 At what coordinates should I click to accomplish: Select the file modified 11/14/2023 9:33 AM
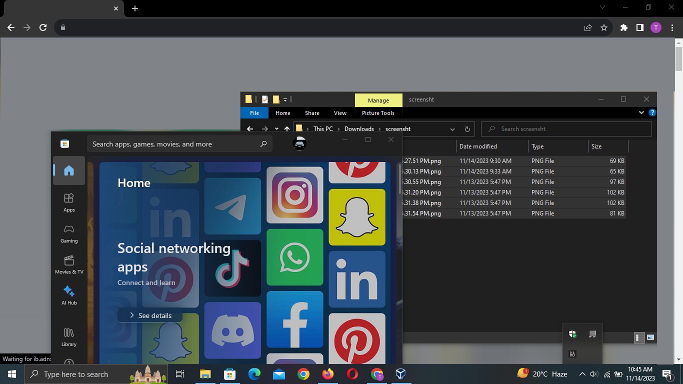pyautogui.click(x=513, y=171)
